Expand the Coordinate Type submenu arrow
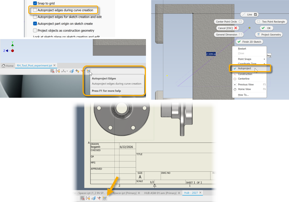The width and height of the screenshot is (289, 202). 264,64
